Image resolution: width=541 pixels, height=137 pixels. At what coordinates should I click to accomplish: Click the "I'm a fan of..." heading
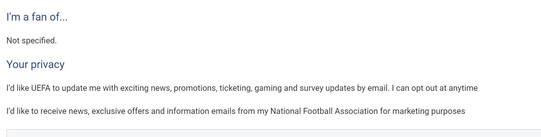click(x=37, y=17)
